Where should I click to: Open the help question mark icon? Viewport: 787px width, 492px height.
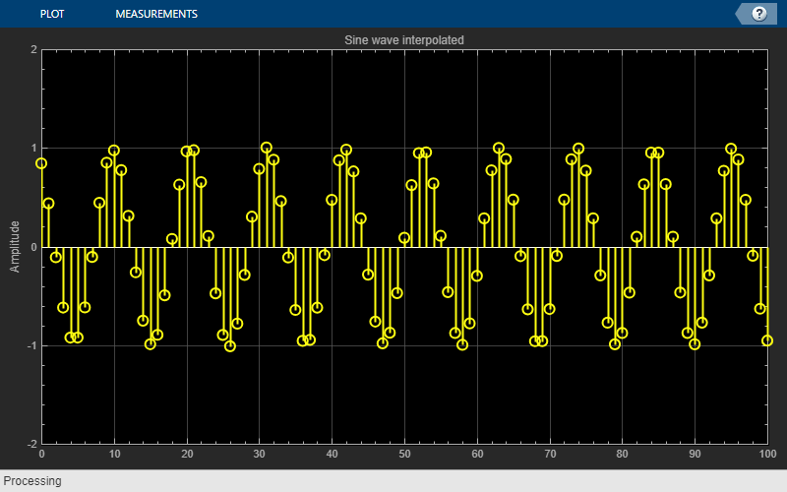758,14
